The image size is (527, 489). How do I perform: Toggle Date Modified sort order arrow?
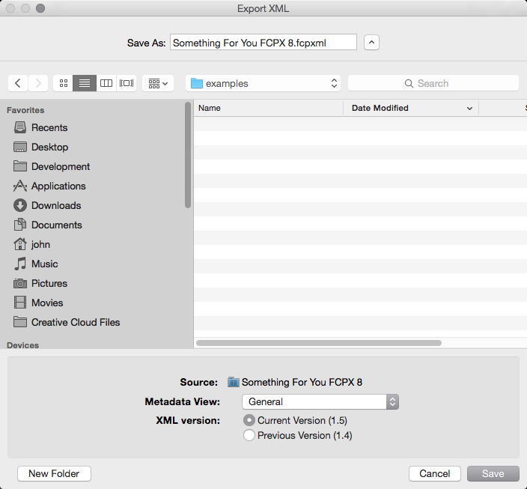[469, 109]
